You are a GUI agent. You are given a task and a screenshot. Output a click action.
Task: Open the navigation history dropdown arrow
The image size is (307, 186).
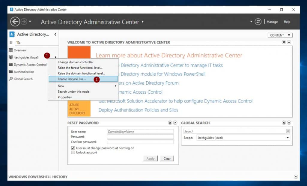tap(30, 22)
